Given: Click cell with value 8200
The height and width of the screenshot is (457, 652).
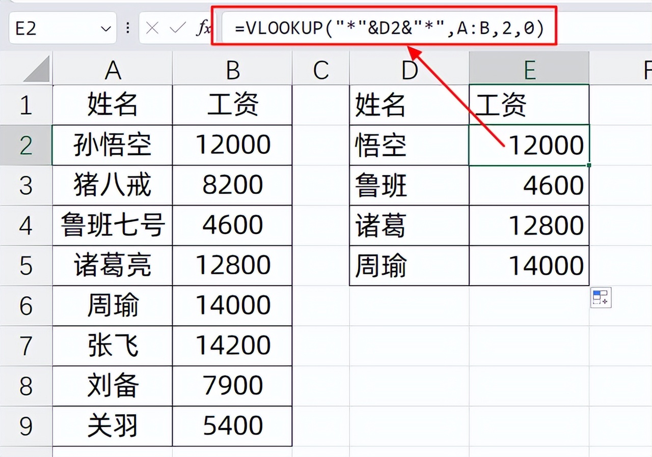Looking at the screenshot, I should [233, 185].
